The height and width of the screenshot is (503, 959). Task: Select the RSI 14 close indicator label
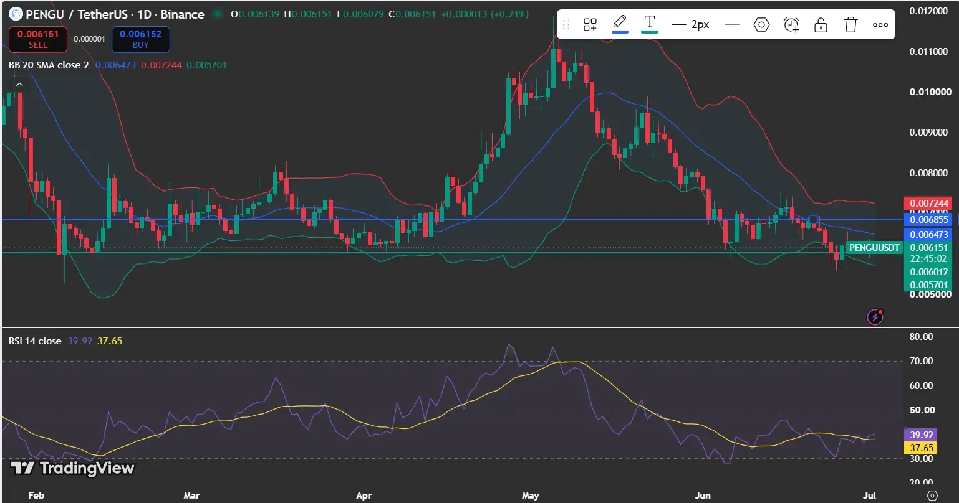coord(35,341)
